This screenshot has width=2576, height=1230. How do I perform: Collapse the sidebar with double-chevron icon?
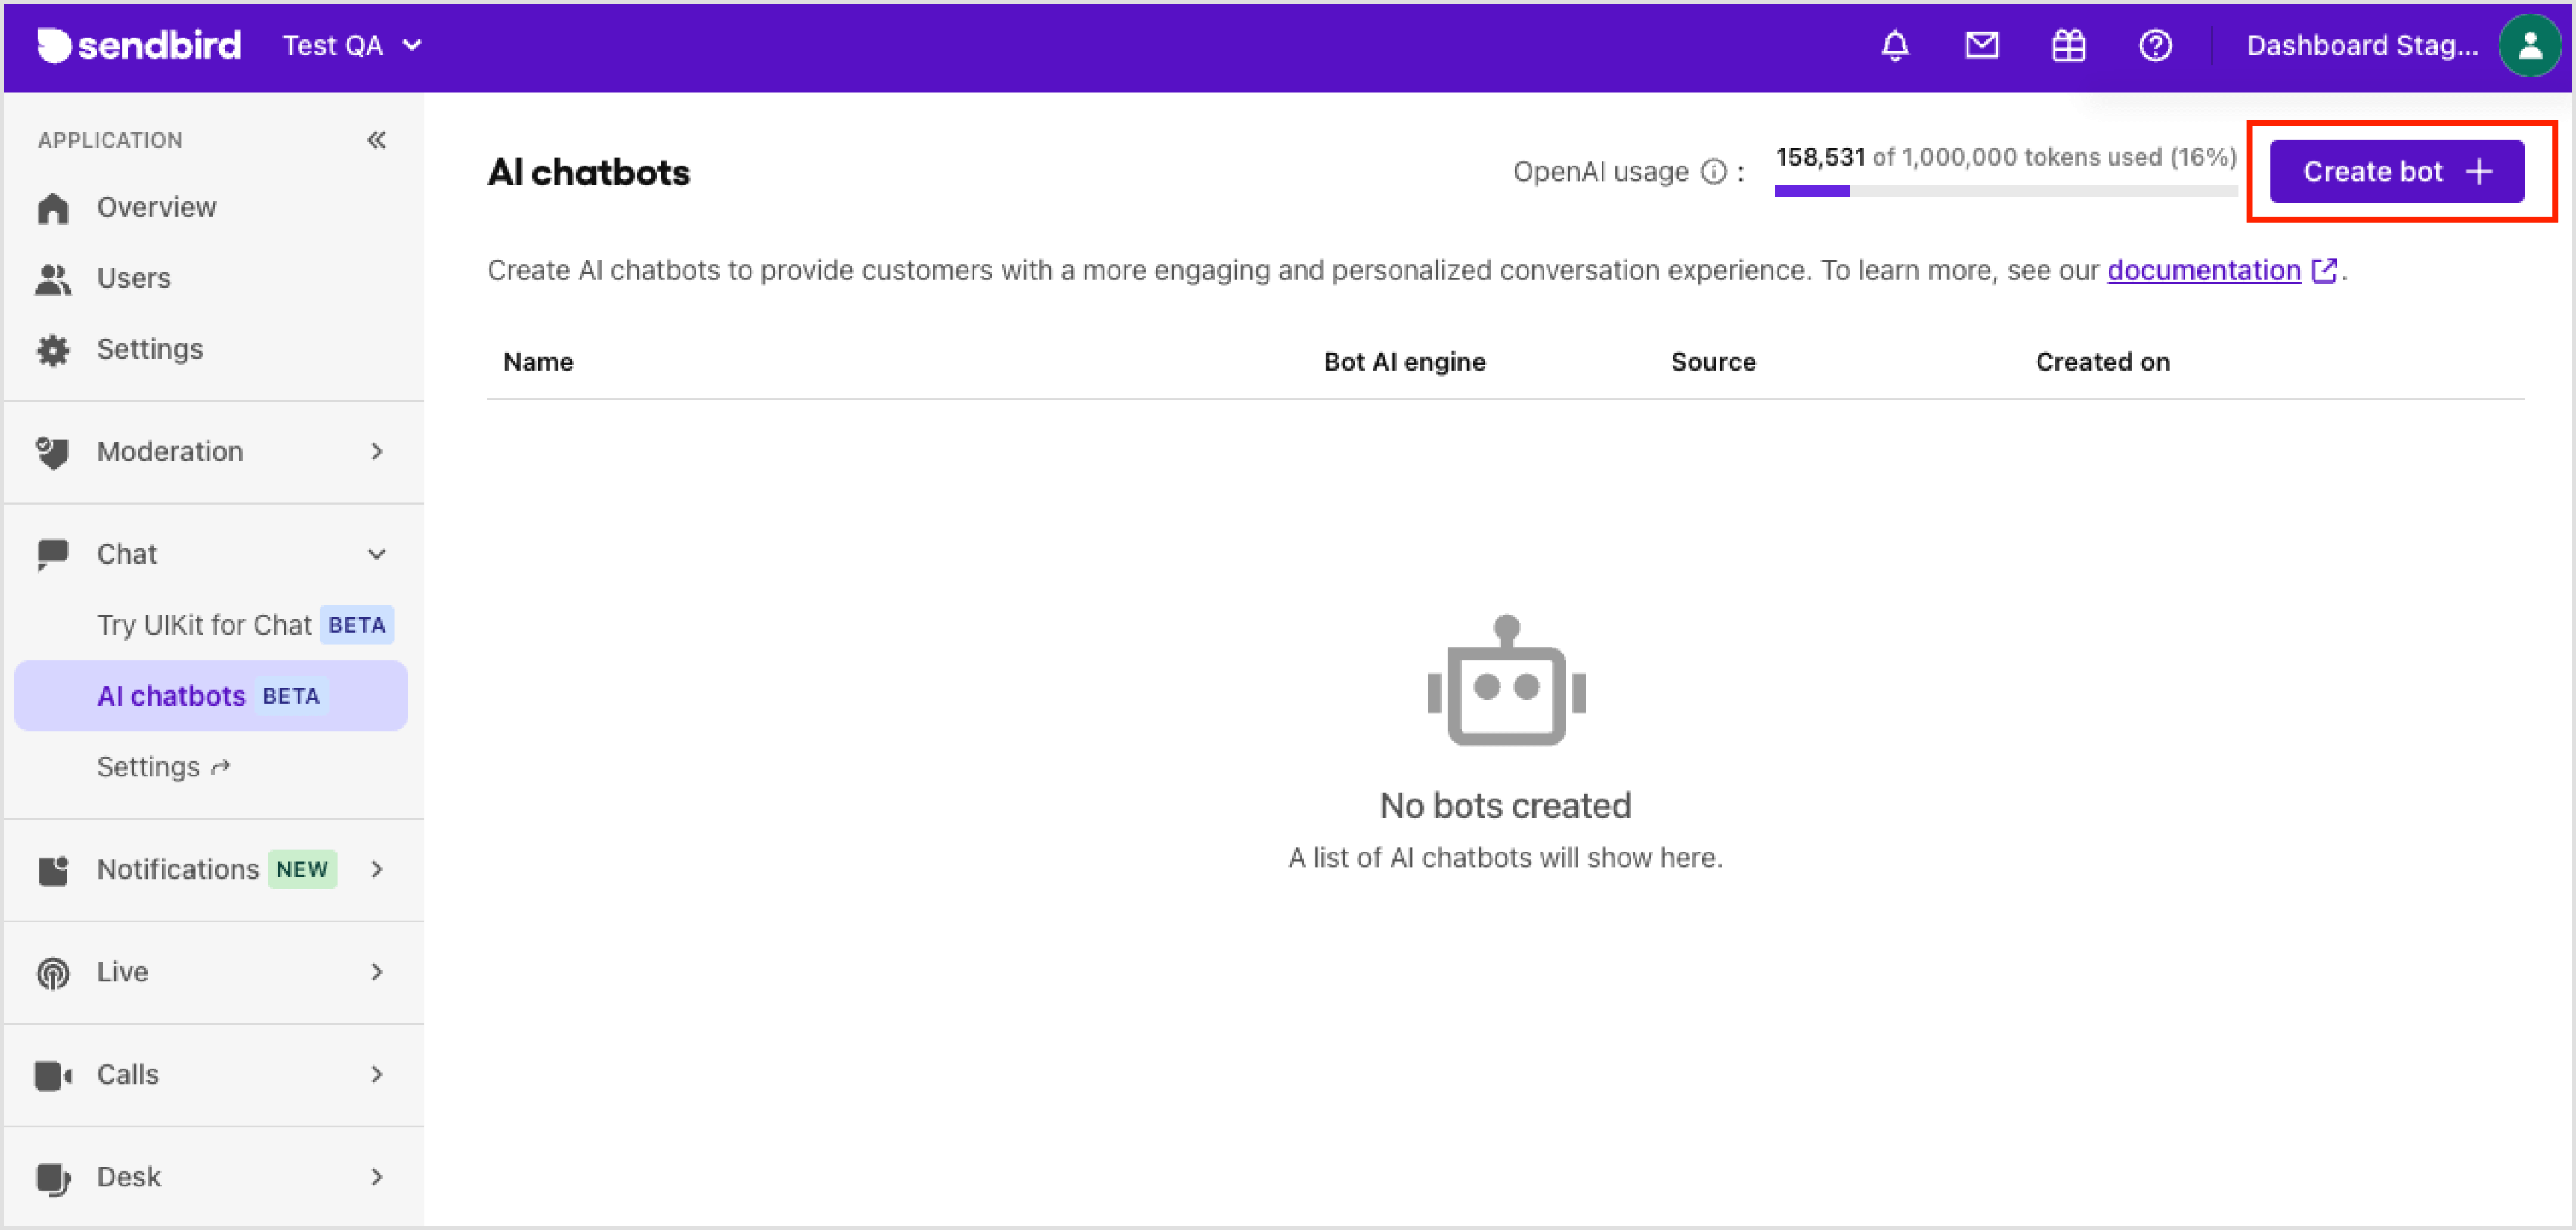pos(376,140)
